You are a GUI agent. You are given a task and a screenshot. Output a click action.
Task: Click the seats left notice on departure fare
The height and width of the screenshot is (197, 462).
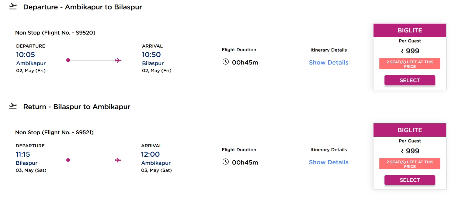[409, 64]
